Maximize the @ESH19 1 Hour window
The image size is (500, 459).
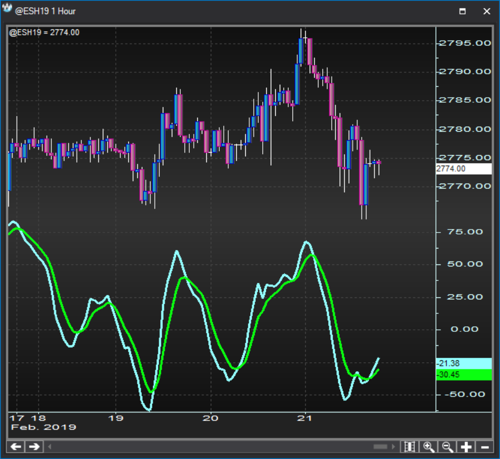point(463,11)
